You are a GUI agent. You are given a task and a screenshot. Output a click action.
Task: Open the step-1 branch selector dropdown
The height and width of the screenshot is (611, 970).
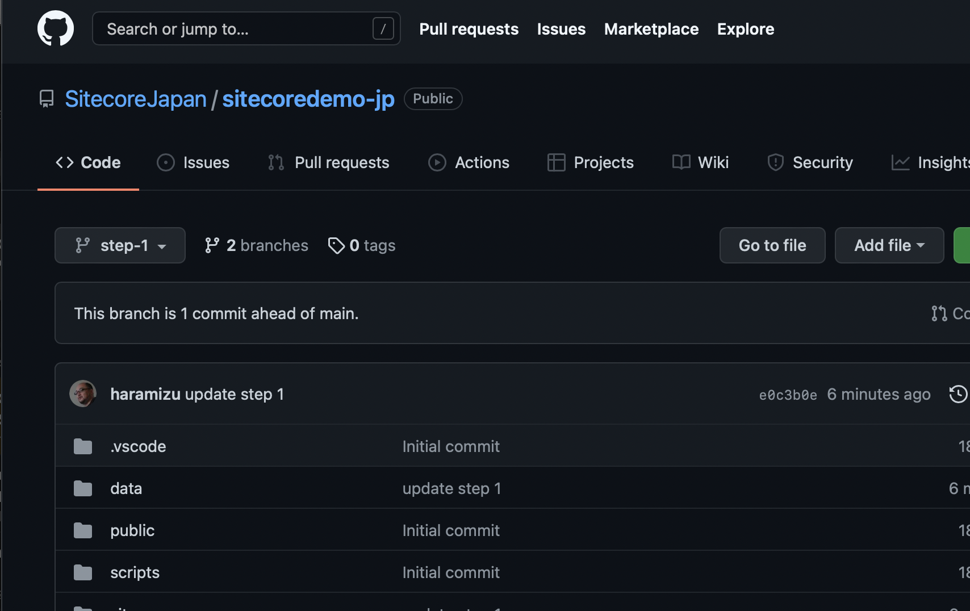[x=120, y=245]
